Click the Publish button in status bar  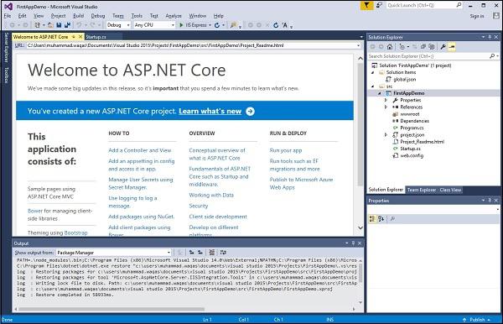tap(477, 320)
